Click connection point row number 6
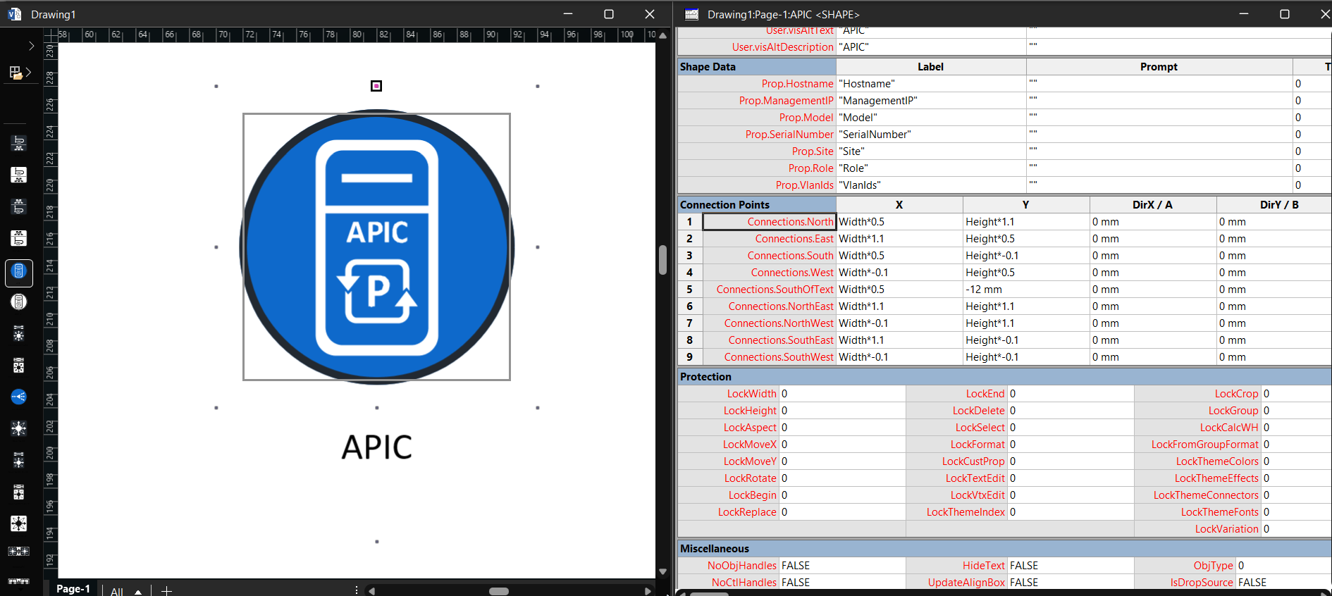1332x596 pixels. 690,306
